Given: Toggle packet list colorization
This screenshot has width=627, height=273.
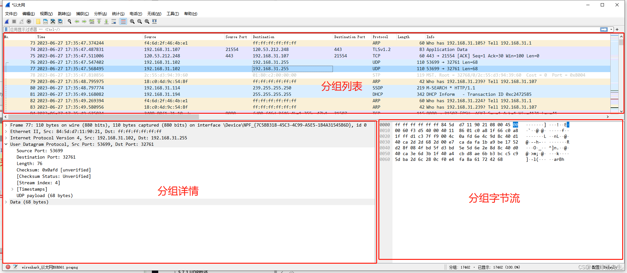Looking at the screenshot, I should pos(123,21).
